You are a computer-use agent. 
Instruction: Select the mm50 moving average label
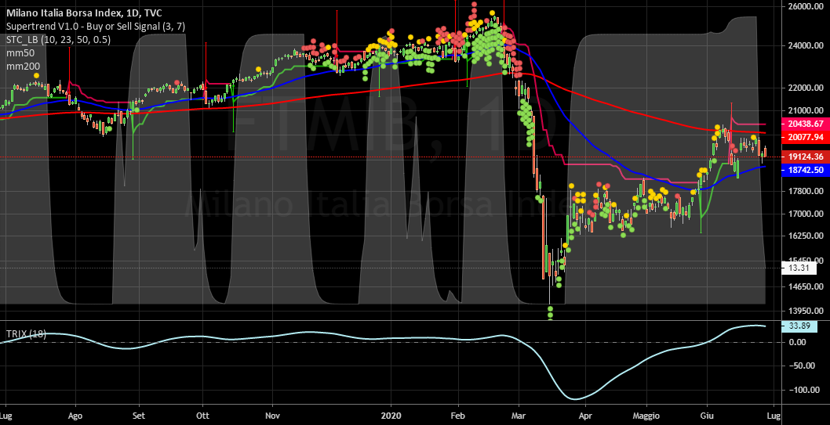[x=19, y=52]
